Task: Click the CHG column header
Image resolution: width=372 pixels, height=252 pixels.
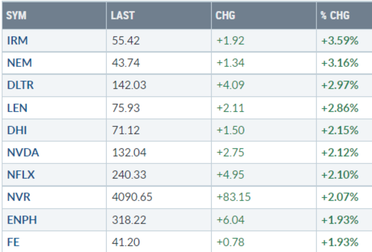Action: [x=225, y=15]
